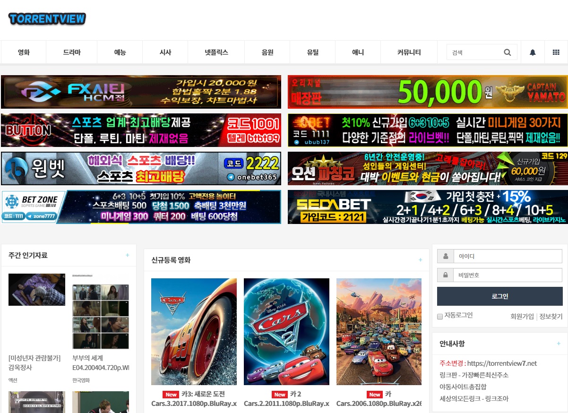Click the 원벳 onebet365 banner
Image resolution: width=568 pixels, height=413 pixels.
tap(141, 168)
